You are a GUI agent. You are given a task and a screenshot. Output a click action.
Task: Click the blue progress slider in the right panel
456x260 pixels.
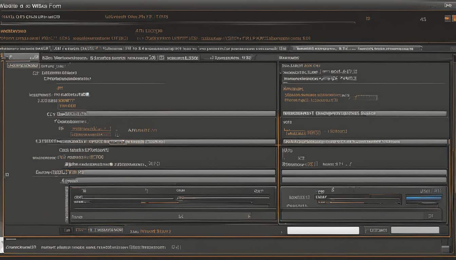coord(424,198)
